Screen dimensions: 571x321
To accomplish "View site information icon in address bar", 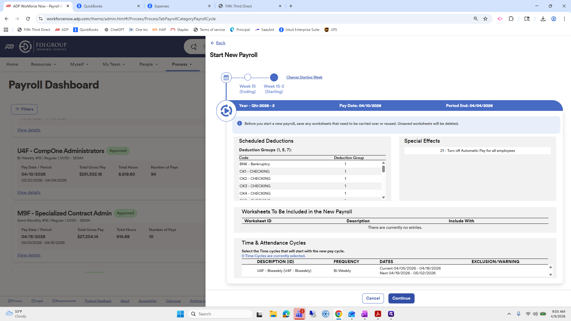I will click(x=41, y=19).
